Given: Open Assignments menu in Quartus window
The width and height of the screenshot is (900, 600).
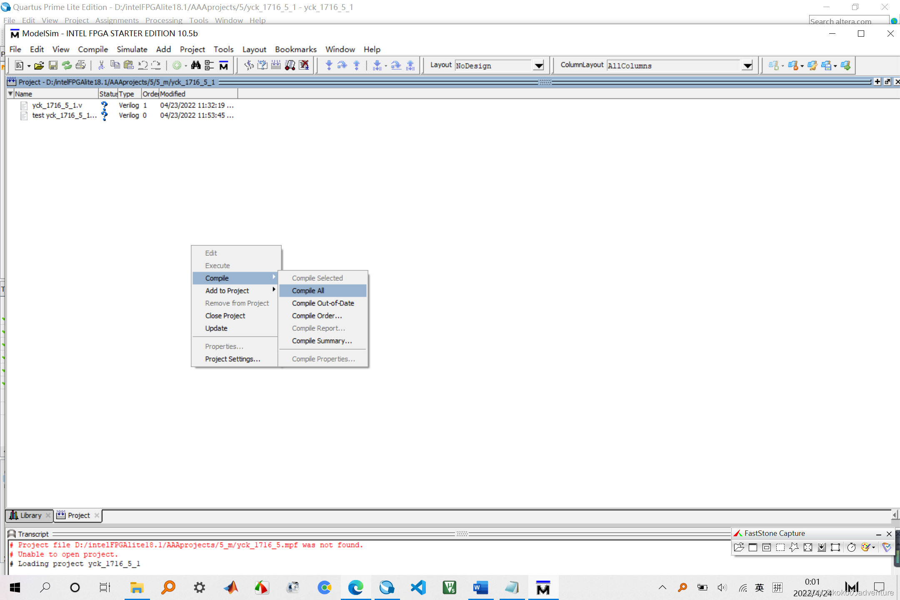Looking at the screenshot, I should click(x=117, y=20).
